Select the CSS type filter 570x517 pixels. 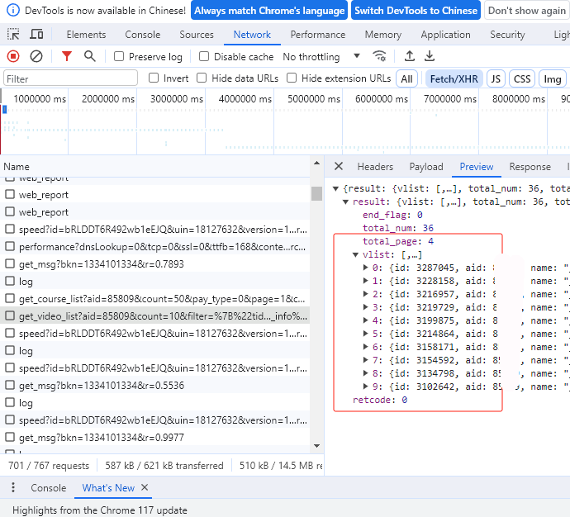522,78
